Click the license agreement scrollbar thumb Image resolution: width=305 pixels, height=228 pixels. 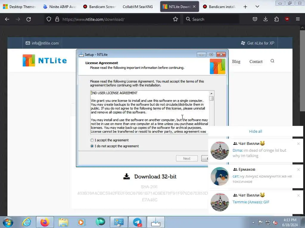pos(211,99)
